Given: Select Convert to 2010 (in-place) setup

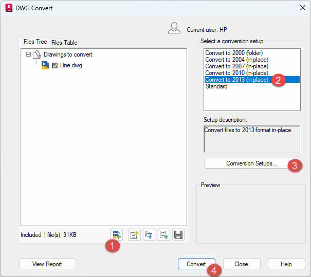Looking at the screenshot, I should pyautogui.click(x=252, y=73).
